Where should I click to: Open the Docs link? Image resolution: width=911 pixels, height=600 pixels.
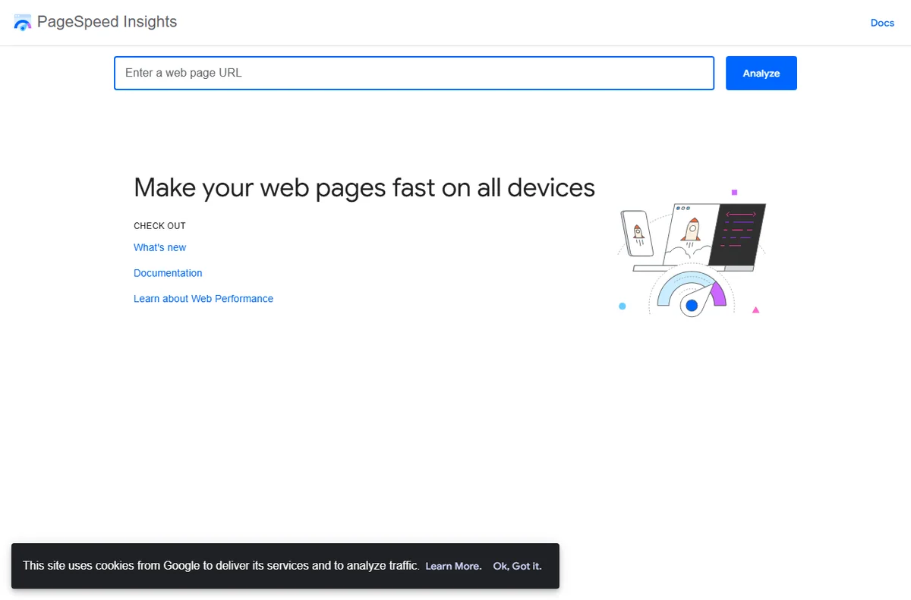tap(882, 23)
